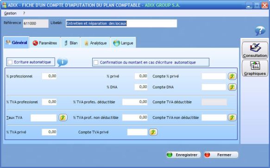The width and height of the screenshot is (270, 168).
Task: Click the % professionnel value field
Action: coord(49,76)
